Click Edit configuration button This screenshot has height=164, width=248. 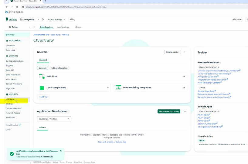(x=59, y=68)
